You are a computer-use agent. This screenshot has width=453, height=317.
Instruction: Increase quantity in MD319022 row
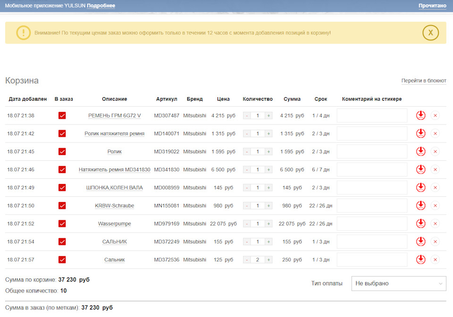pyautogui.click(x=268, y=151)
